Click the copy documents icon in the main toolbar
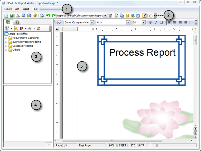Image resolution: width=201 pixels, height=151 pixels. point(122,16)
